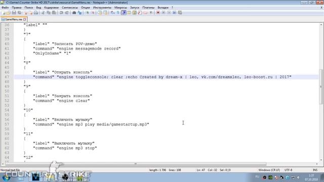Viewport: 324px width, 182px height.
Task: Click UTF-8 encoding in status bar
Action: click(x=288, y=170)
